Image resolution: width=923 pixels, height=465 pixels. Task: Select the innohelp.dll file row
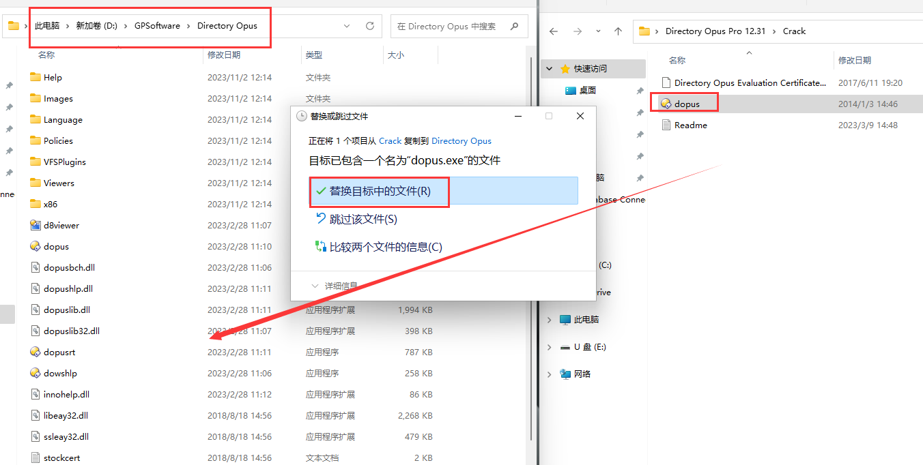tap(232, 394)
